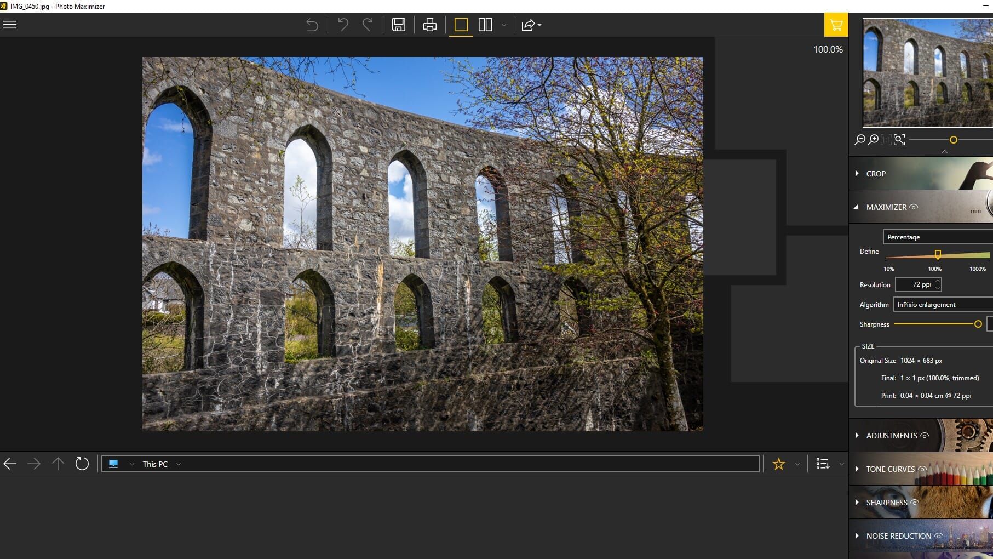This screenshot has height=559, width=993.
Task: Select the image preview thumbnail
Action: 927,71
